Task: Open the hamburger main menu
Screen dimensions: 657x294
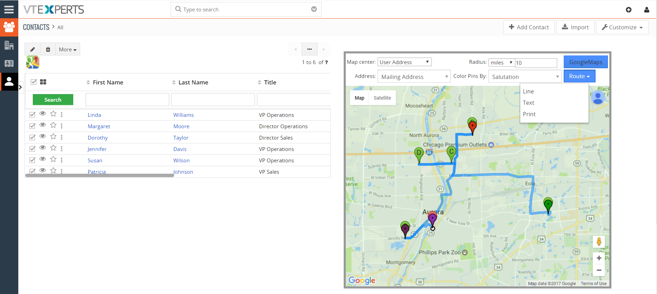Action: pyautogui.click(x=9, y=9)
